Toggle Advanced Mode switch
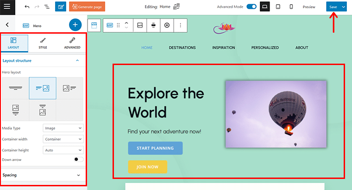352x190 pixels. 251,6
